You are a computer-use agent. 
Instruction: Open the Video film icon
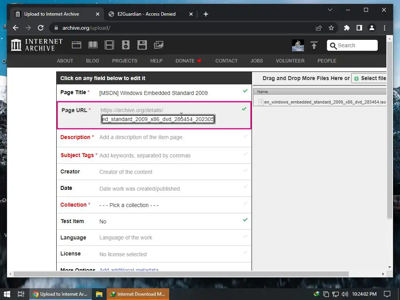point(109,45)
